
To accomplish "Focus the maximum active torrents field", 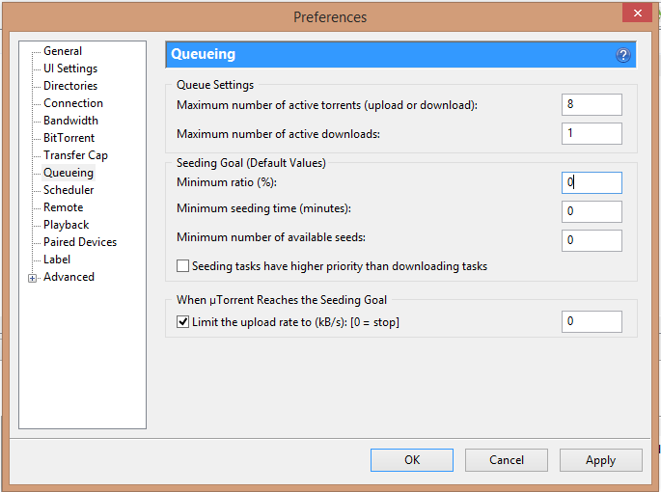I will [592, 104].
